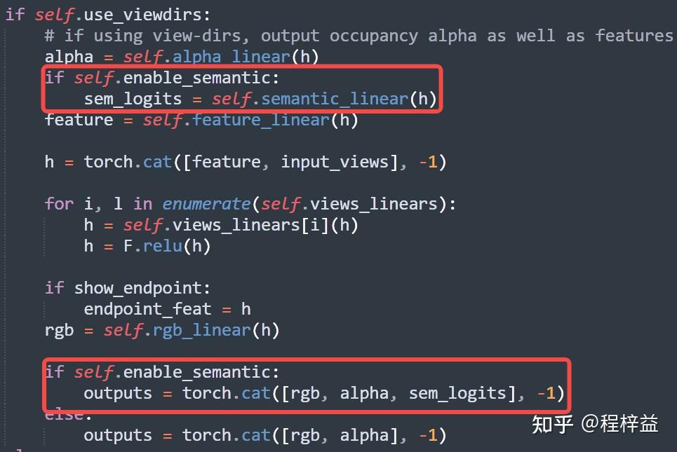Click the F.relu(h) line

tap(147, 246)
